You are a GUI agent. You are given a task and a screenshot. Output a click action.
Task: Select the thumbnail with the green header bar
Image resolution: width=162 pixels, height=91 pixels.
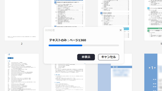coord(153,20)
